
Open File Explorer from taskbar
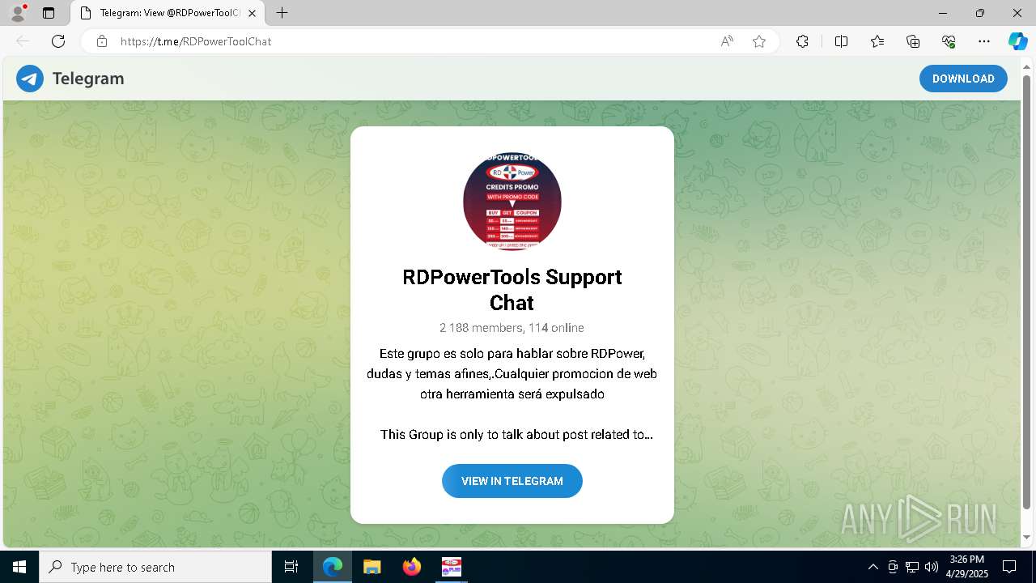pos(372,567)
